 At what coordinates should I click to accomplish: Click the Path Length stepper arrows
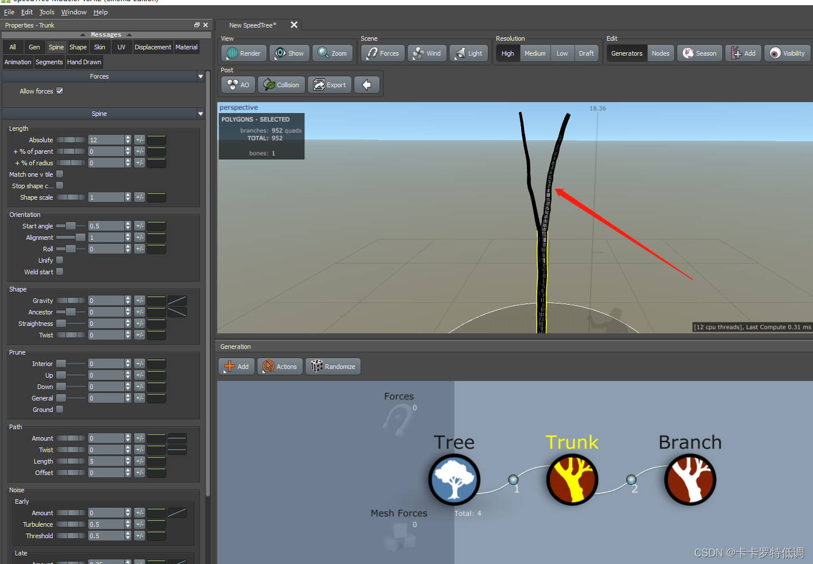tap(128, 461)
